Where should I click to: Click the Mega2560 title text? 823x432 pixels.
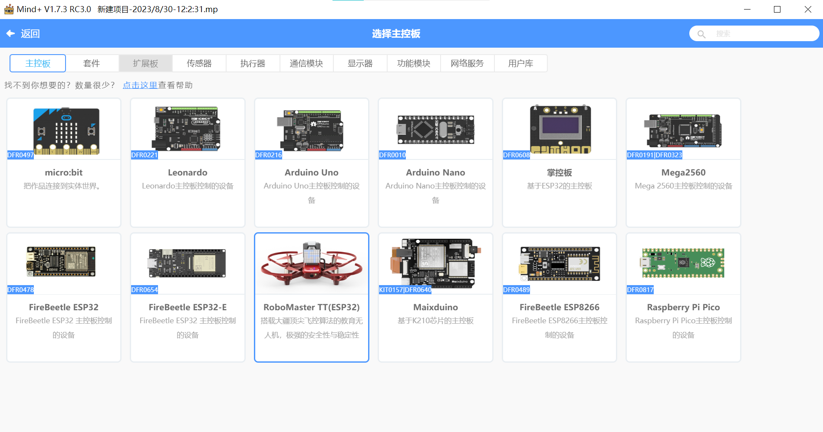(x=684, y=172)
